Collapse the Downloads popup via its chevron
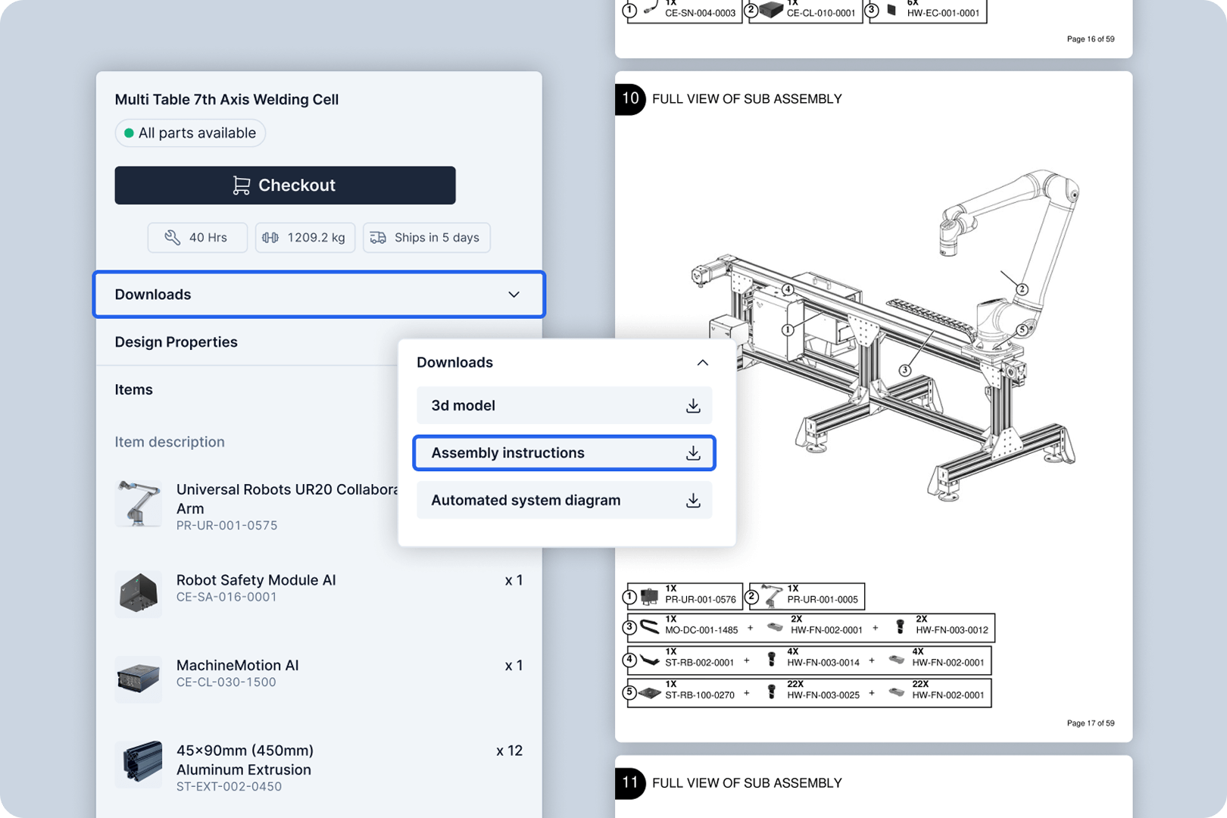Viewport: 1227px width, 818px height. (x=703, y=362)
